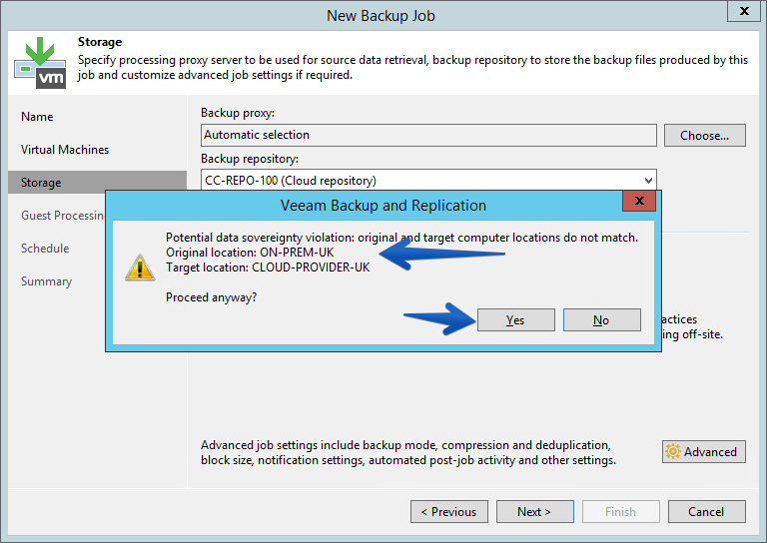Open the Summary wizard step

point(47,281)
